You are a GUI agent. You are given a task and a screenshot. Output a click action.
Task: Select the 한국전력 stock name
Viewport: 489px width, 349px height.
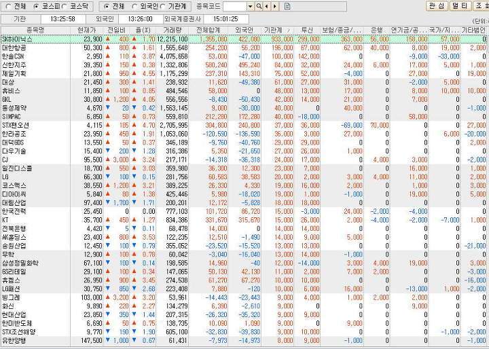14,211
